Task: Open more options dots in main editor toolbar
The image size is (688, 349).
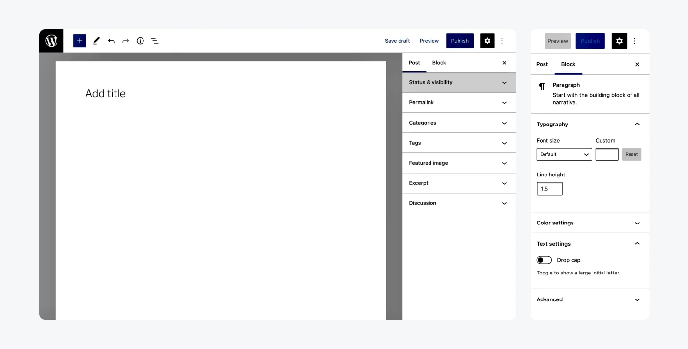Action: coord(502,41)
